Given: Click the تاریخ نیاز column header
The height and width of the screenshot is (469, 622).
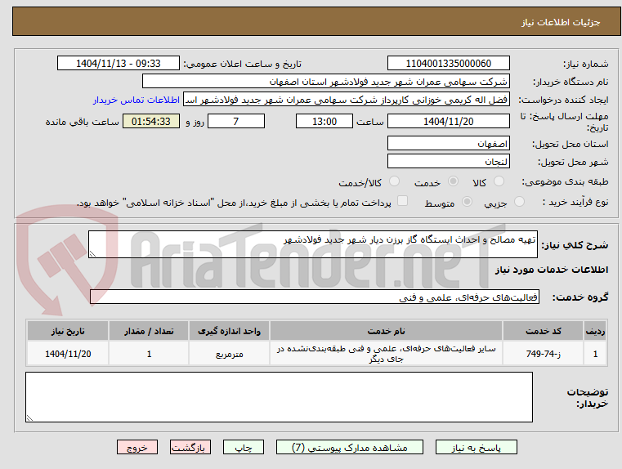Looking at the screenshot, I should pos(68,331).
